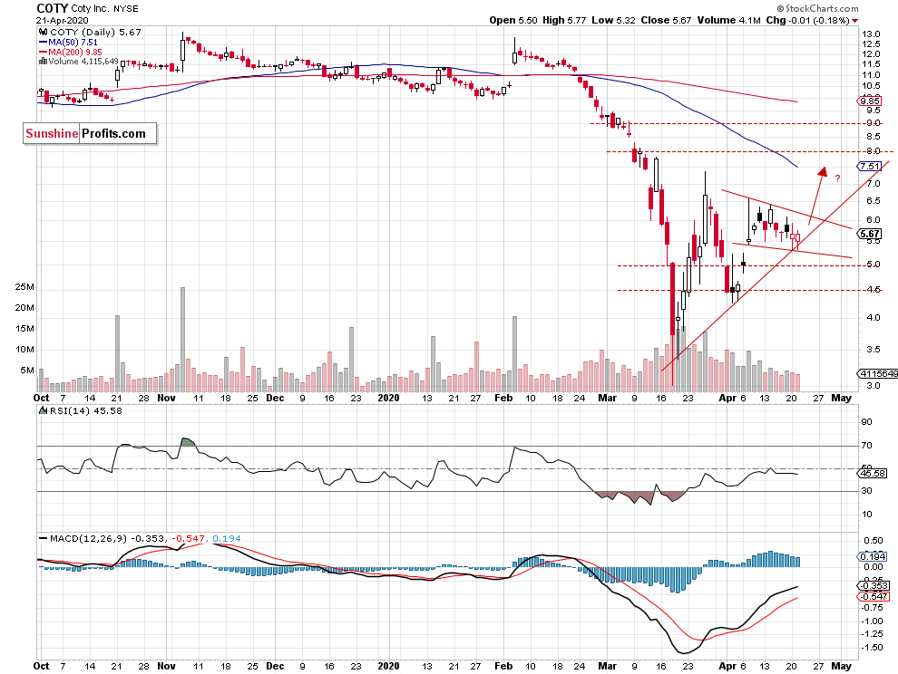Click the SunshineProfits.com logo
The width and height of the screenshot is (898, 674).
click(x=90, y=133)
